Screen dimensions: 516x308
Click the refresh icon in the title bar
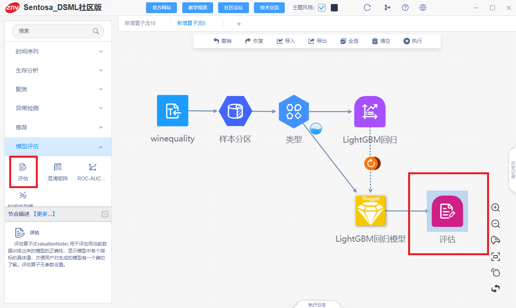click(x=367, y=8)
